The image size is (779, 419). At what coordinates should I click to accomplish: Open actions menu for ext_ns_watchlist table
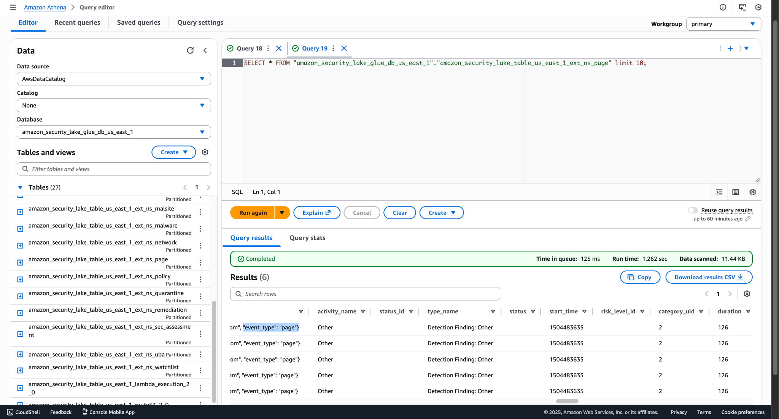[200, 370]
